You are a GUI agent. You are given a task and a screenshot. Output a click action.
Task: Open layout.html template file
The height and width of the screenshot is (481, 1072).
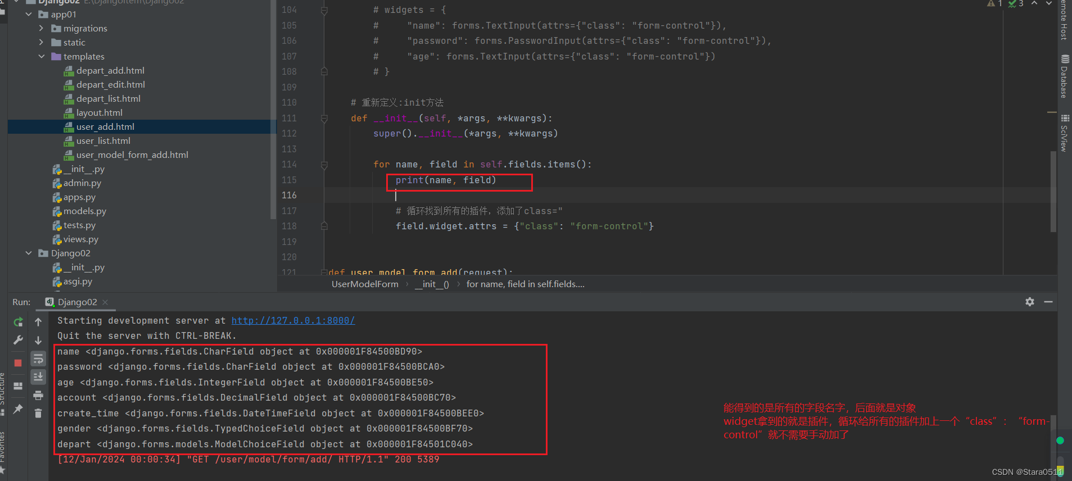99,112
